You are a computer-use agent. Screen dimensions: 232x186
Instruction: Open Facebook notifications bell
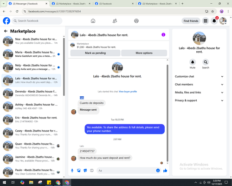pos(214,21)
